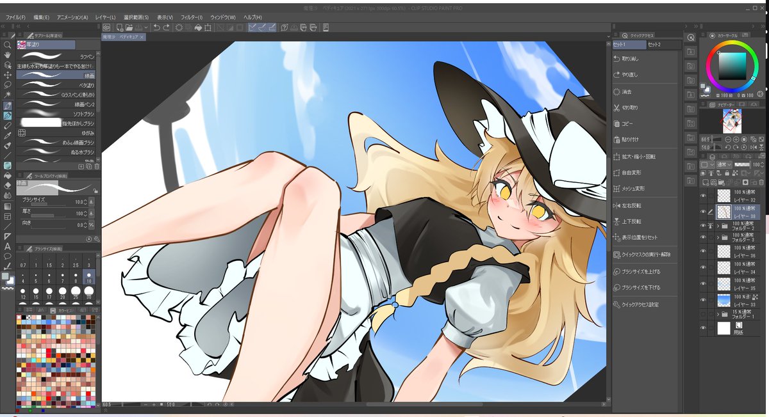Select the Fill bucket tool

click(x=7, y=175)
